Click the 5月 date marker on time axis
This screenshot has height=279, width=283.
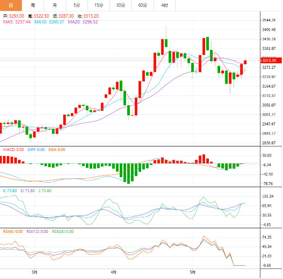[x=192, y=272]
